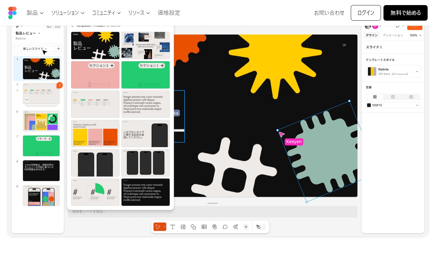Click the image insert tool icon
Screen dimensions: 434x260
(x=183, y=227)
